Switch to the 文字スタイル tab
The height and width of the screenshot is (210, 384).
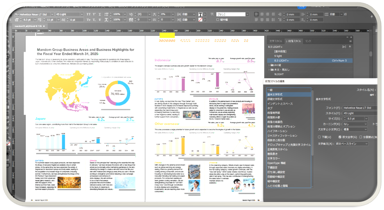pos(276,41)
